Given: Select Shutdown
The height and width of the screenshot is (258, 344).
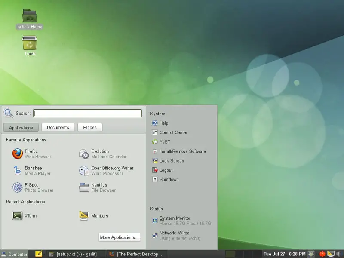Looking at the screenshot, I should [166, 180].
